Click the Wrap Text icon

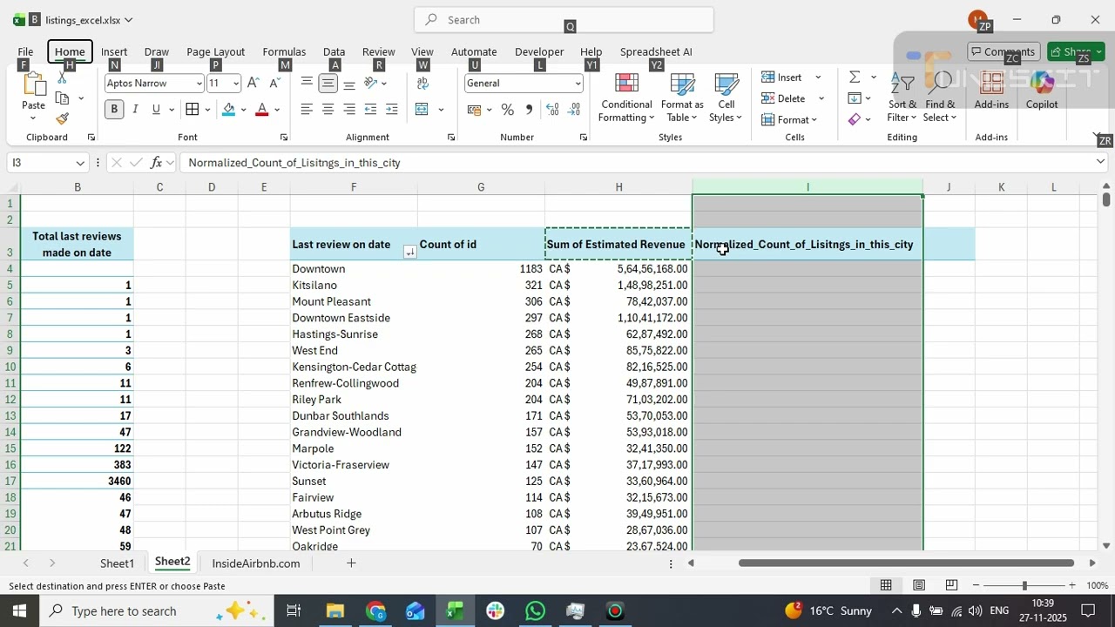(x=422, y=83)
